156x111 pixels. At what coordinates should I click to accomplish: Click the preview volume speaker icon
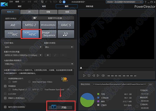(103, 76)
